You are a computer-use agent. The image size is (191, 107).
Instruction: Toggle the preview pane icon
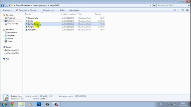182,10
